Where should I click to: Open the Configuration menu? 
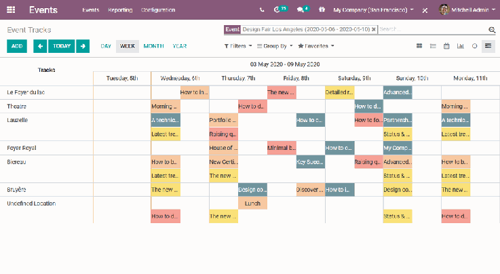click(158, 10)
